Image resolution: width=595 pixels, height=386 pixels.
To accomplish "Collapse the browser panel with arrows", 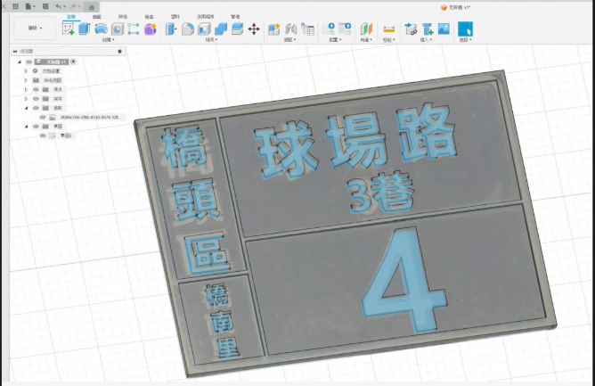I will (x=15, y=52).
